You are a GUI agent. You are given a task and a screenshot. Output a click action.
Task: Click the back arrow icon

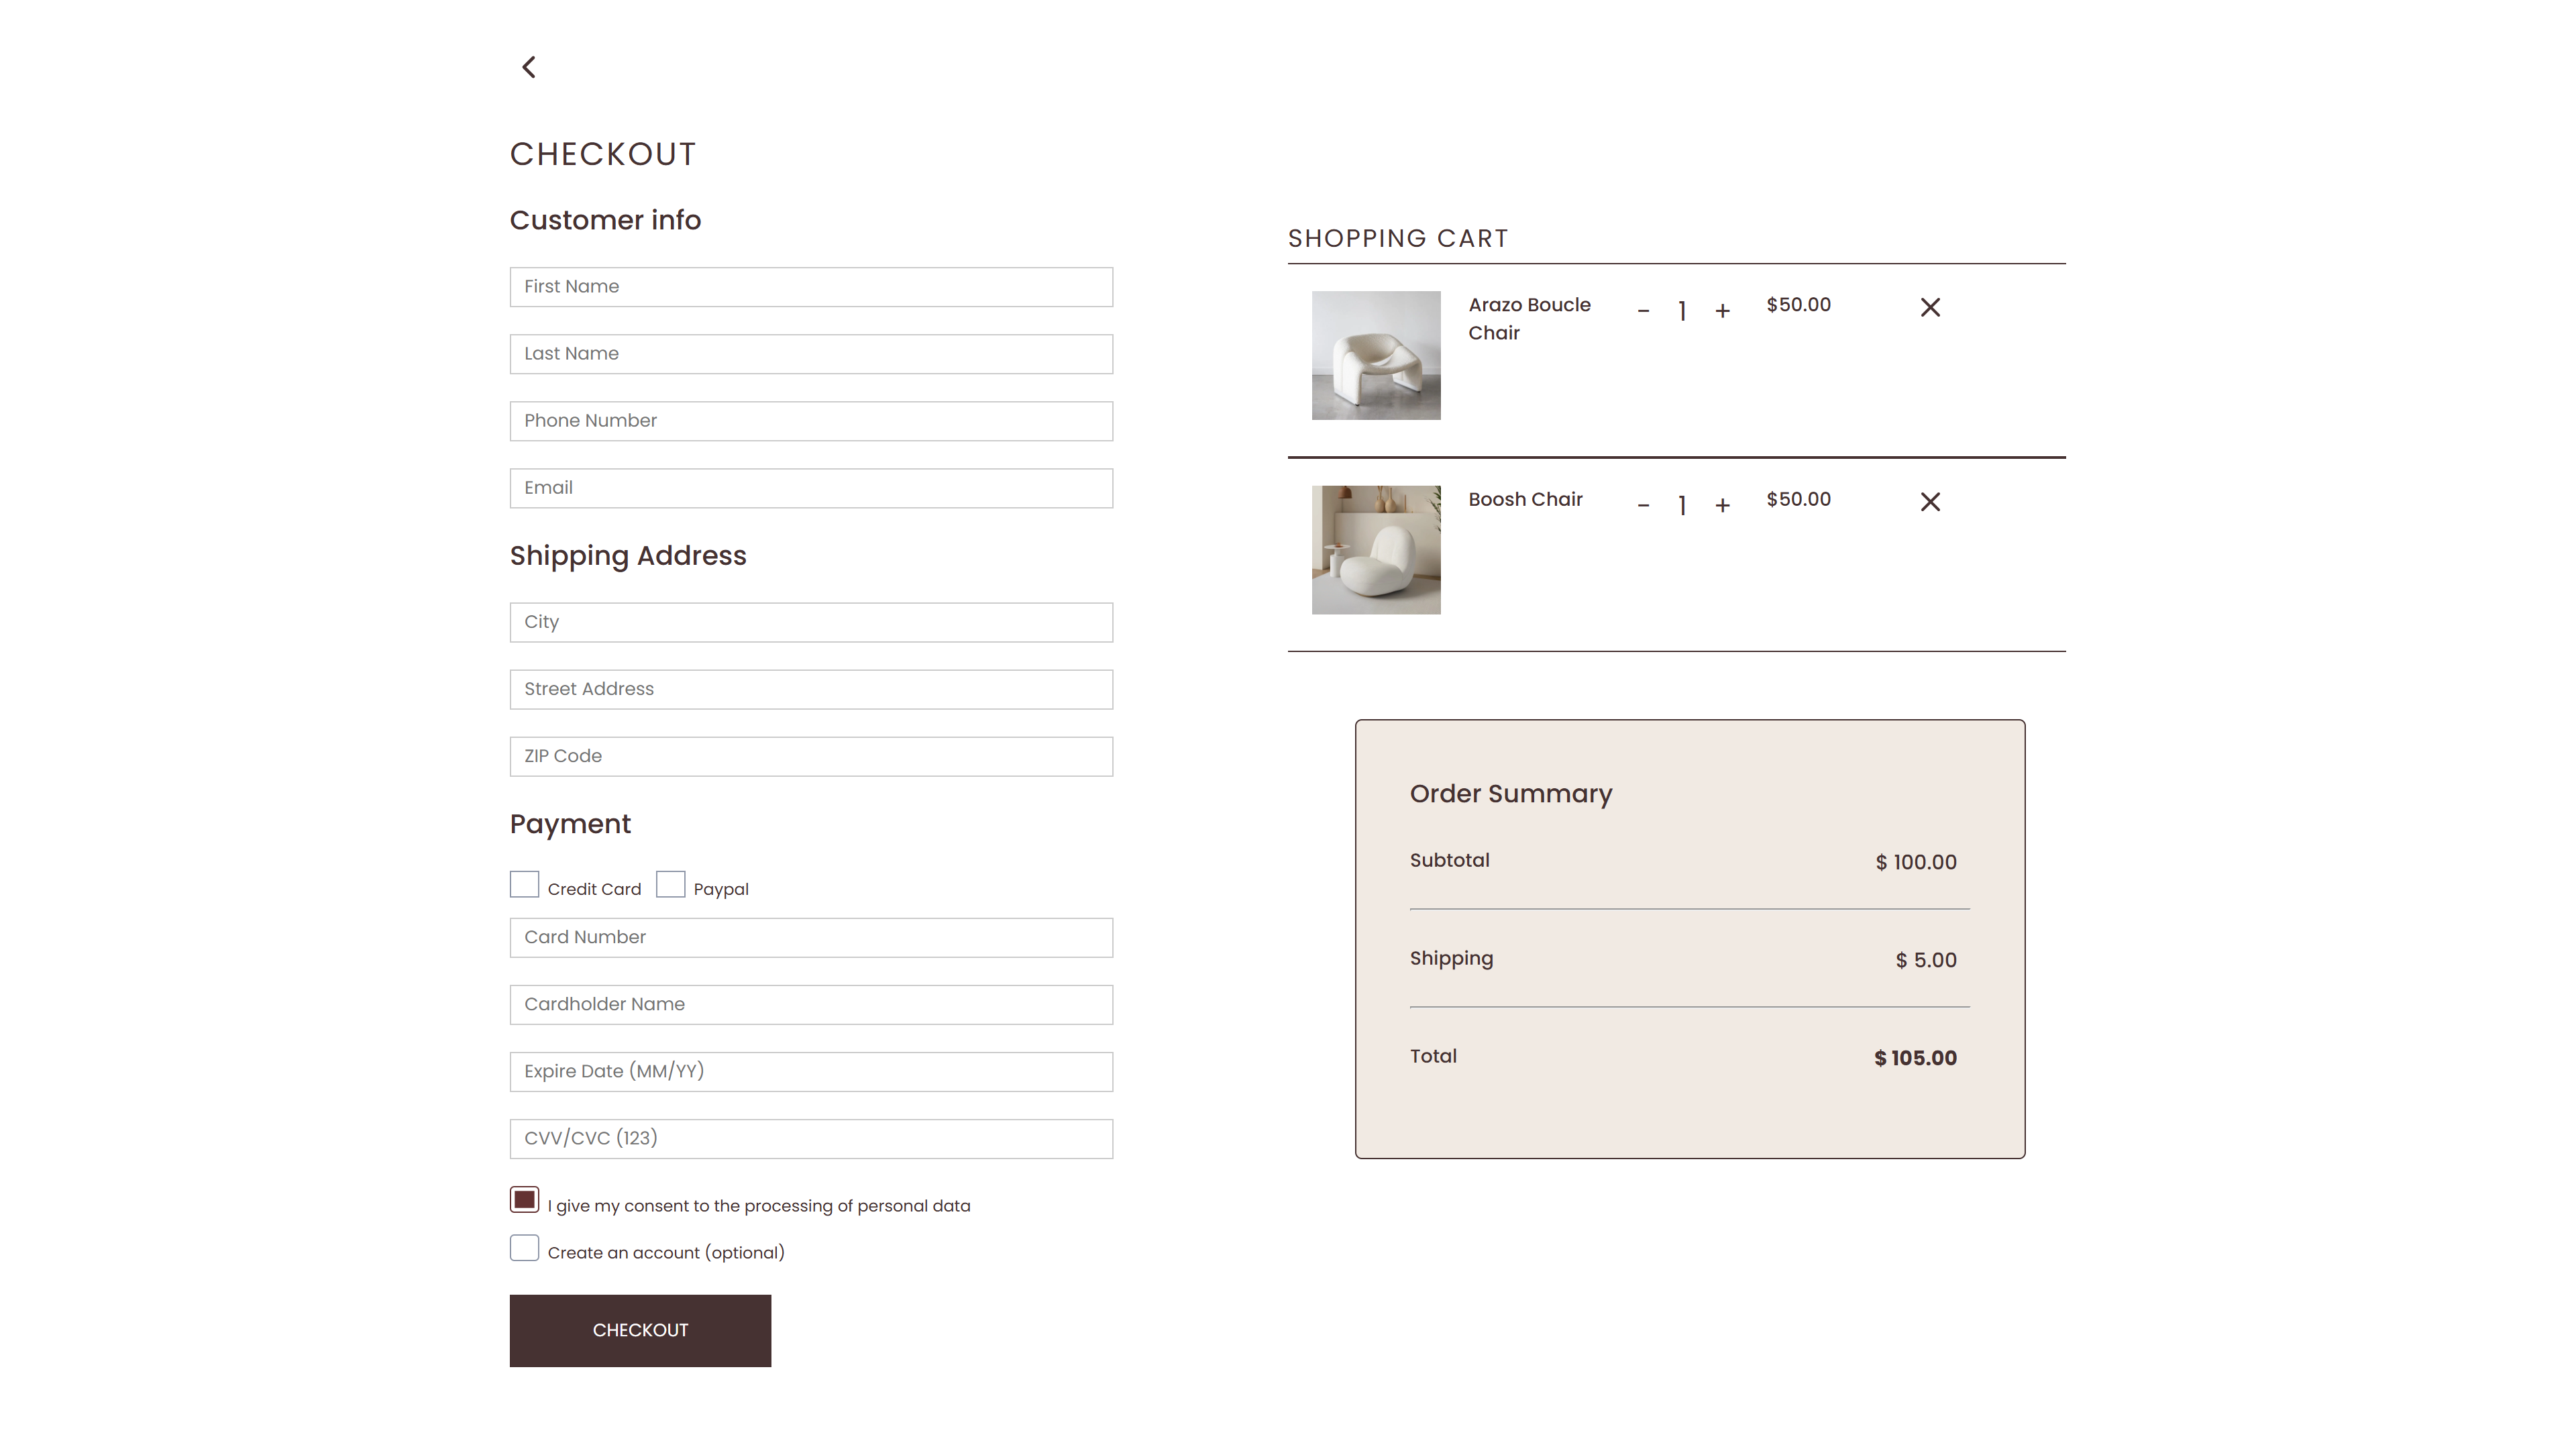coord(529,67)
